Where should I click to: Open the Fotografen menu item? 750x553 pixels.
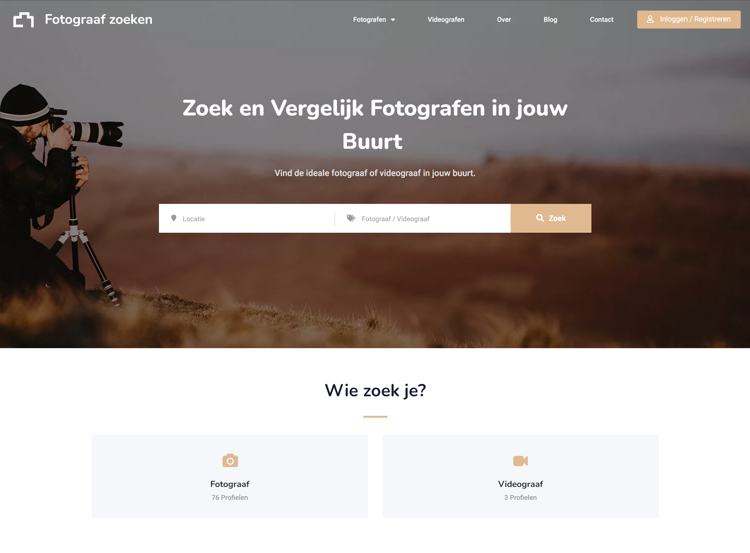[x=369, y=20]
